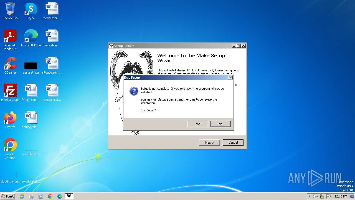Click the Setup - Make title icon

coord(111,46)
